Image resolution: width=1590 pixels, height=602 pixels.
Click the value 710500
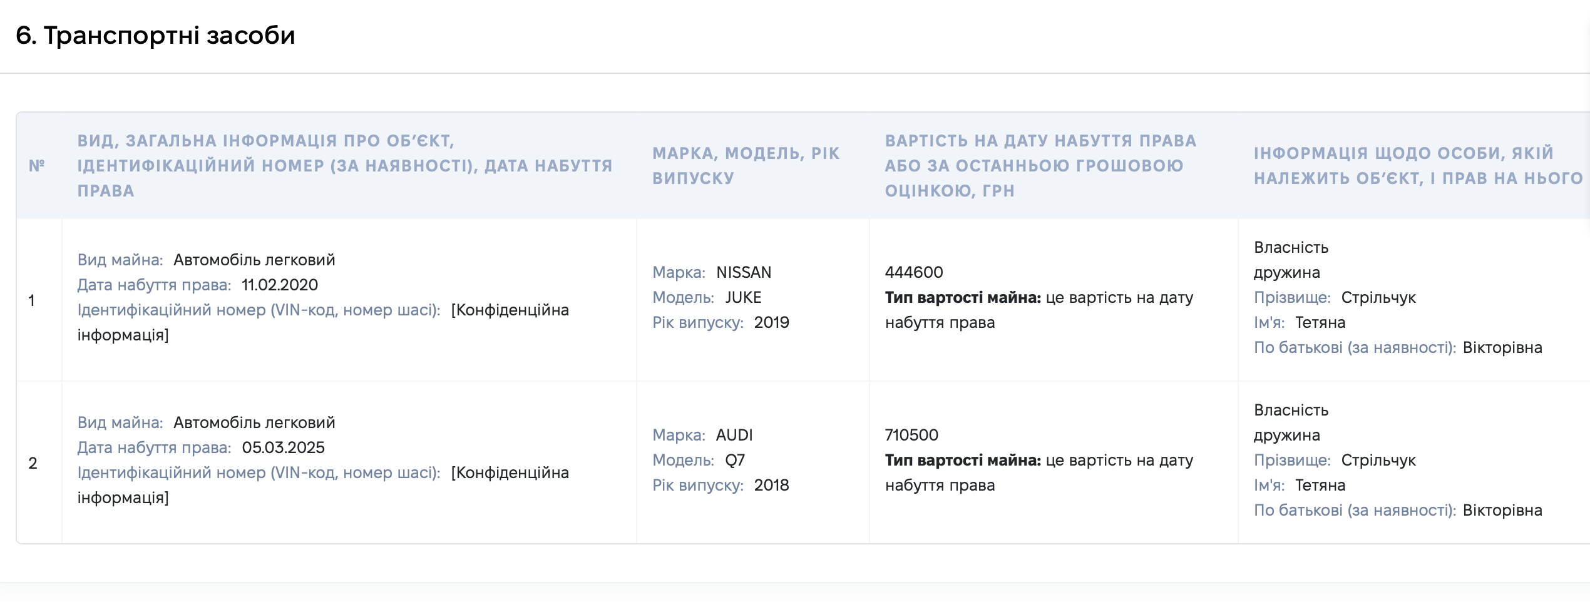pos(911,435)
